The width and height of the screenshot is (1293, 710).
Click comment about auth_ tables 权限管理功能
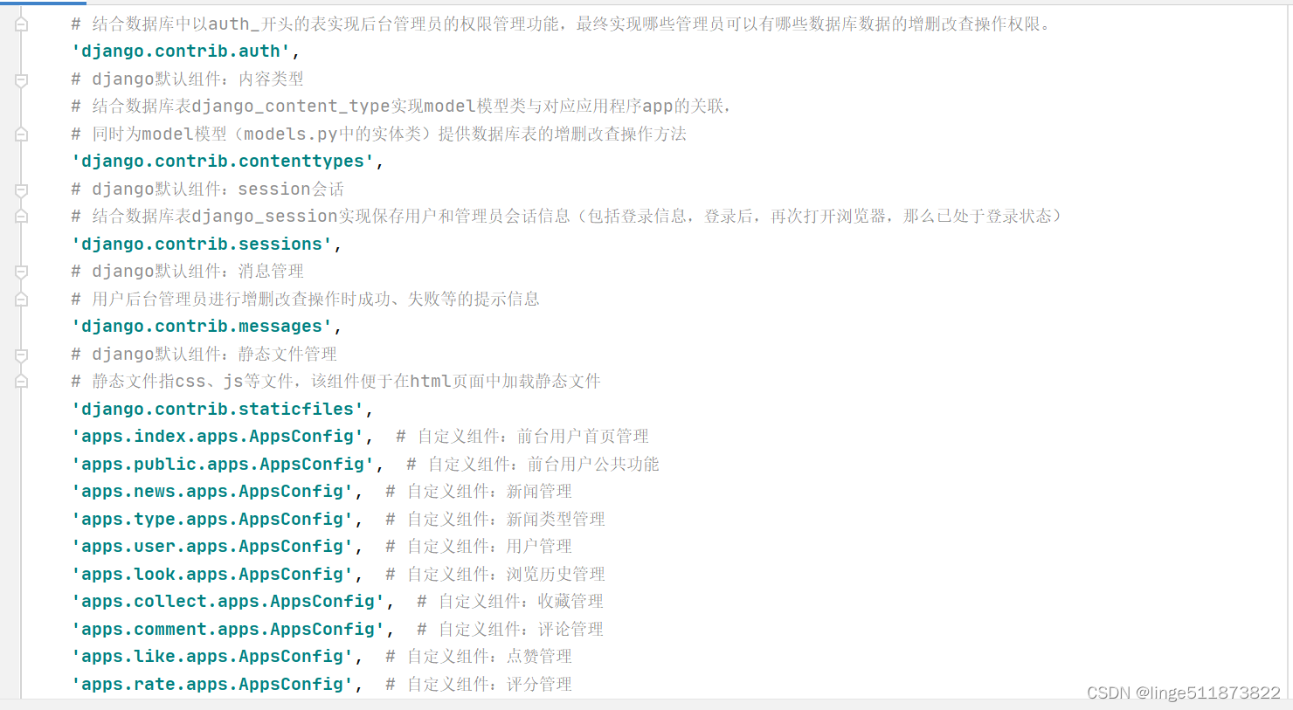tap(561, 24)
